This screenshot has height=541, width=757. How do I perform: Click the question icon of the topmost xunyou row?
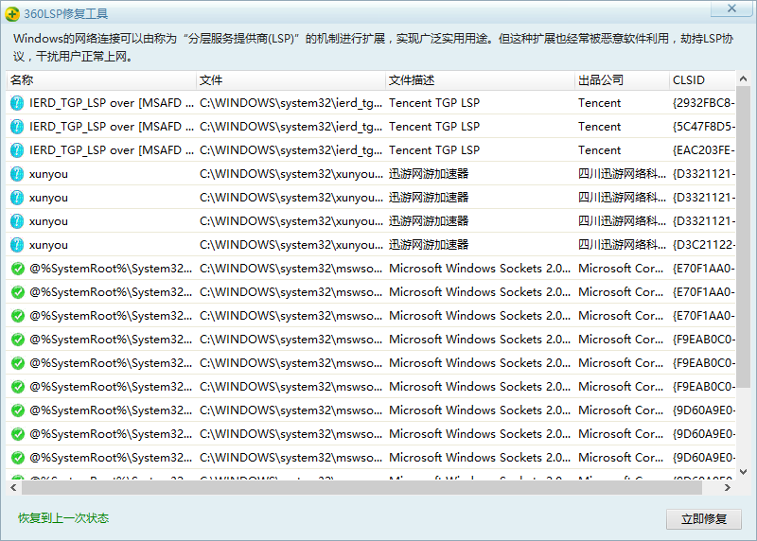click(17, 174)
